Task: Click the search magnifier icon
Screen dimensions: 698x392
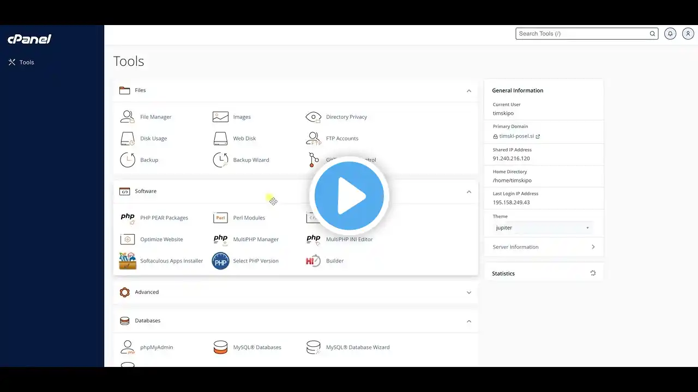Action: (652, 34)
